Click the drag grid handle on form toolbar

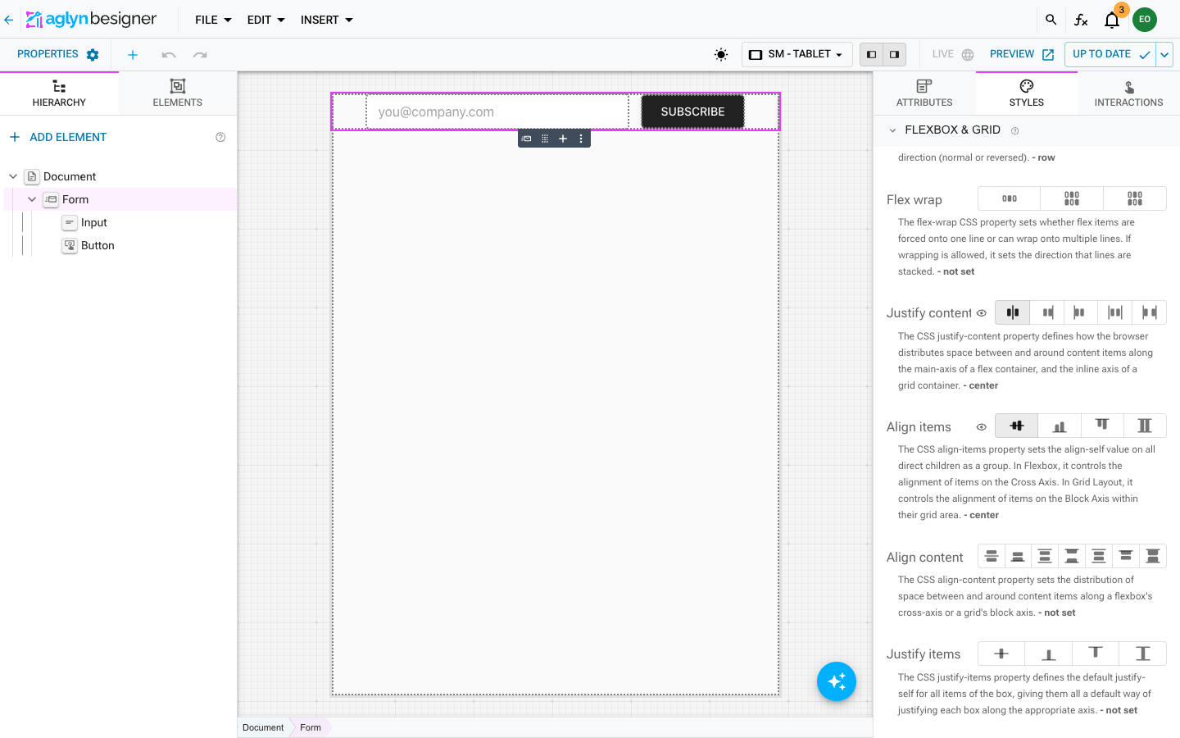545,139
